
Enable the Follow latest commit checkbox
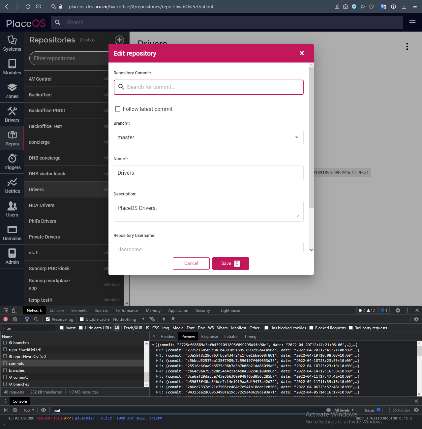pyautogui.click(x=118, y=109)
